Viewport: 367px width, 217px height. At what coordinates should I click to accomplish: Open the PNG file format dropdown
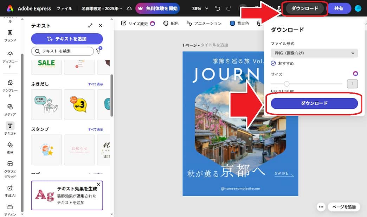(x=314, y=53)
